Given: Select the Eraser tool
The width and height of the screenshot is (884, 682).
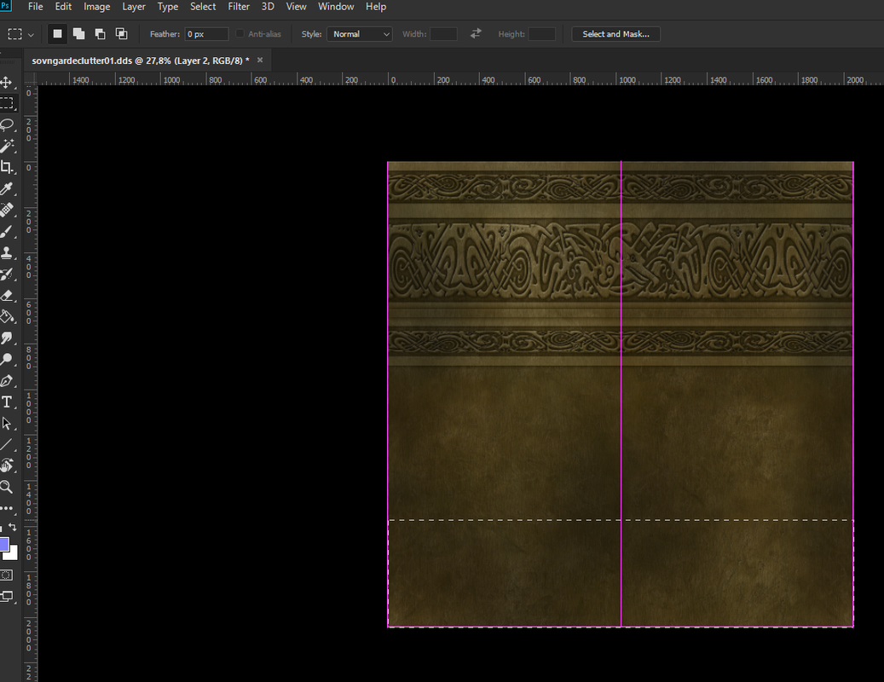Looking at the screenshot, I should pos(7,295).
